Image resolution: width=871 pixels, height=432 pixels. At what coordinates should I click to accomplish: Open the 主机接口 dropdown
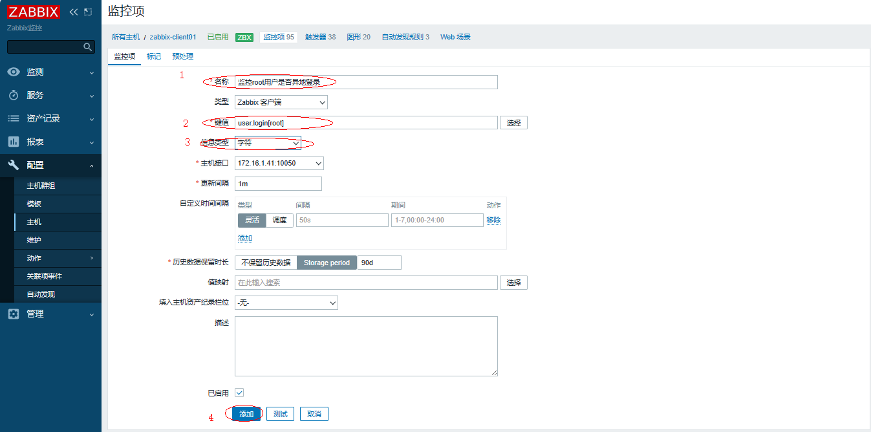coord(279,163)
